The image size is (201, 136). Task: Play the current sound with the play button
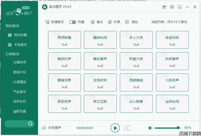coord(115,128)
